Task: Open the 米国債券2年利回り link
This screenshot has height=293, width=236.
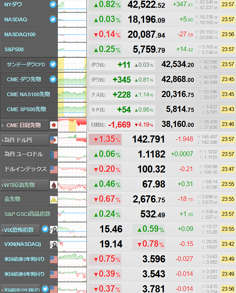Action: click(24, 259)
